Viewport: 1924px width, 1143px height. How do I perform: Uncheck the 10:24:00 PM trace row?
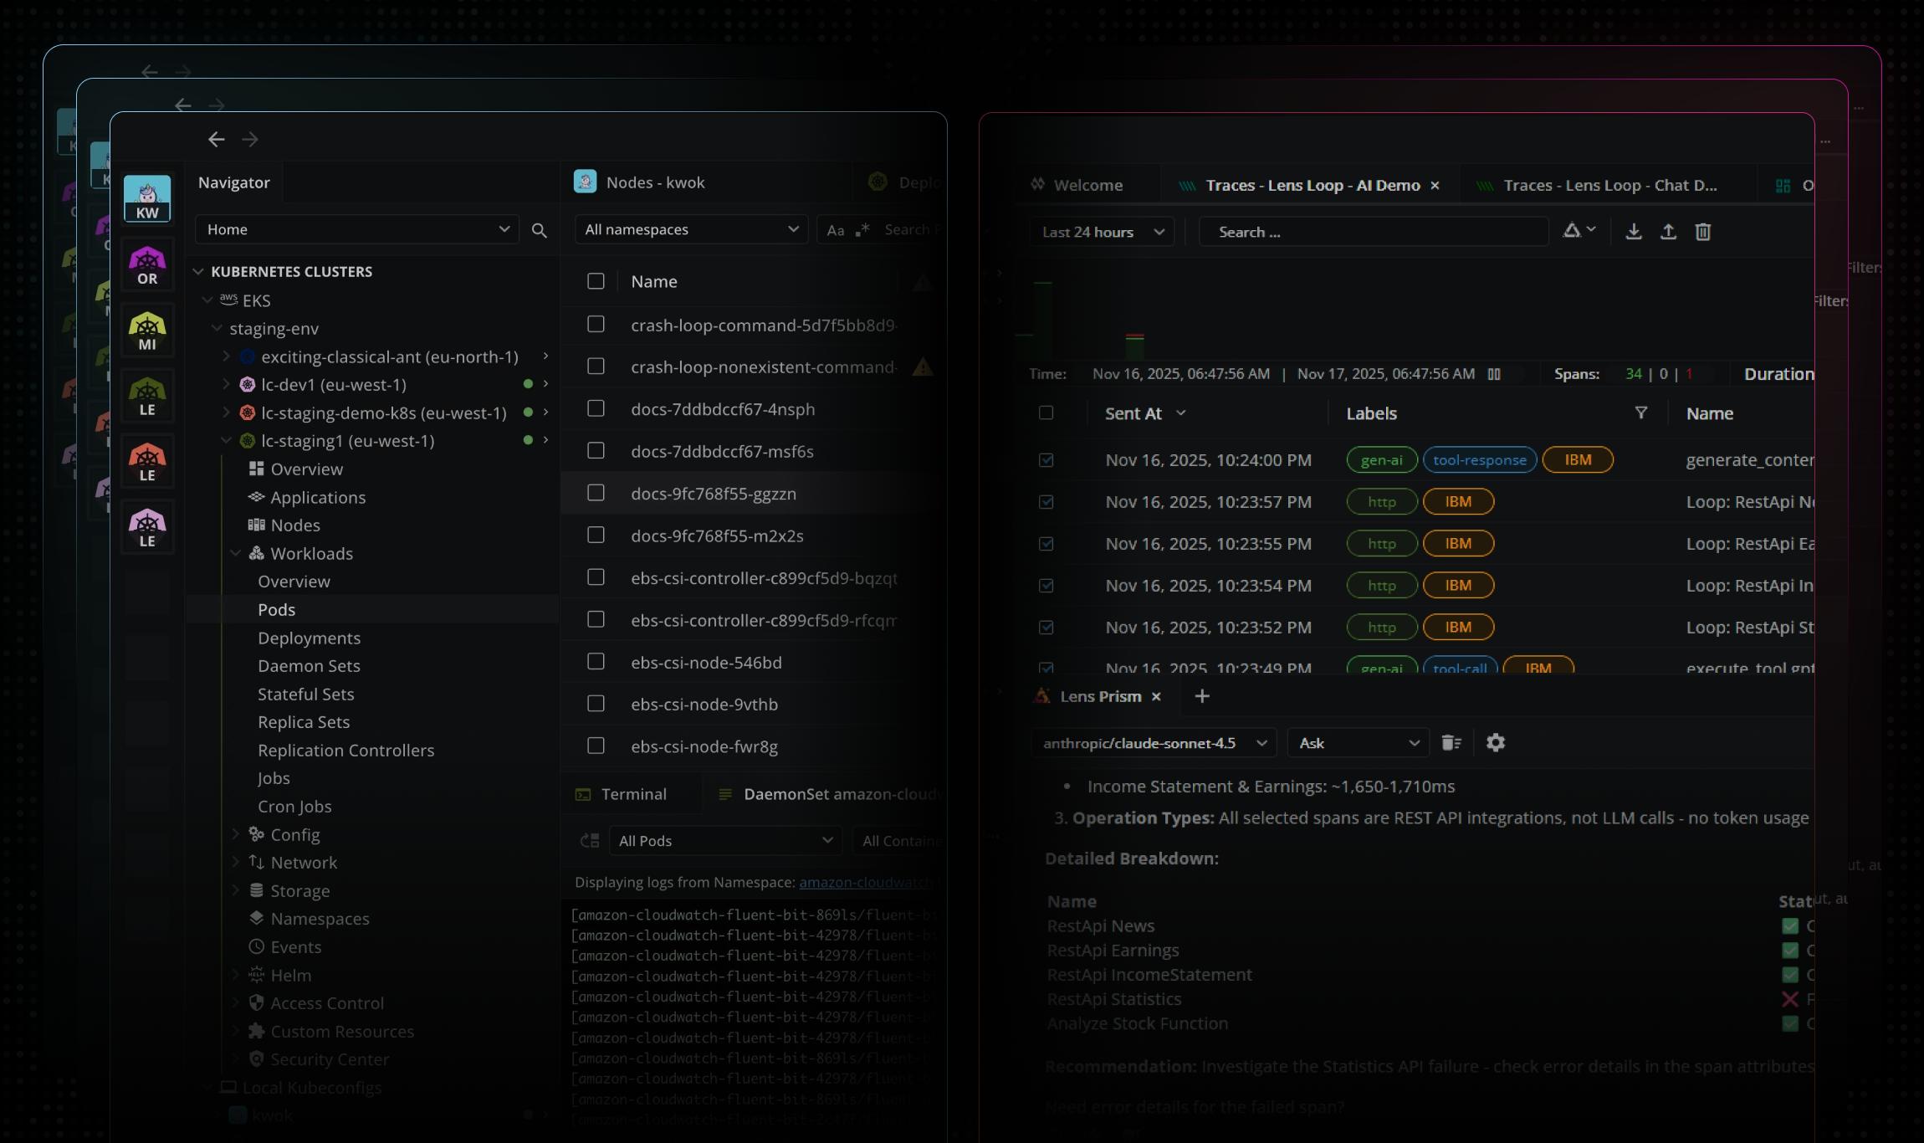pos(1046,460)
